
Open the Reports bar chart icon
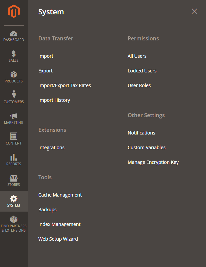14,157
